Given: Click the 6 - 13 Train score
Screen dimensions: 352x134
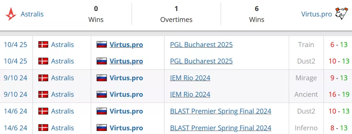Looking at the screenshot, I should coord(339,45).
